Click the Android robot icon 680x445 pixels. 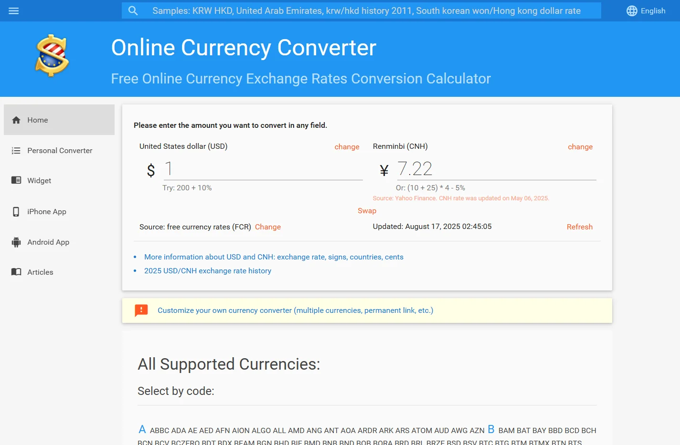click(16, 242)
